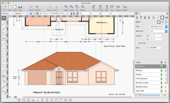This screenshot has width=170, height=103.
Task: Click the Scale value field
Action: (155, 48)
